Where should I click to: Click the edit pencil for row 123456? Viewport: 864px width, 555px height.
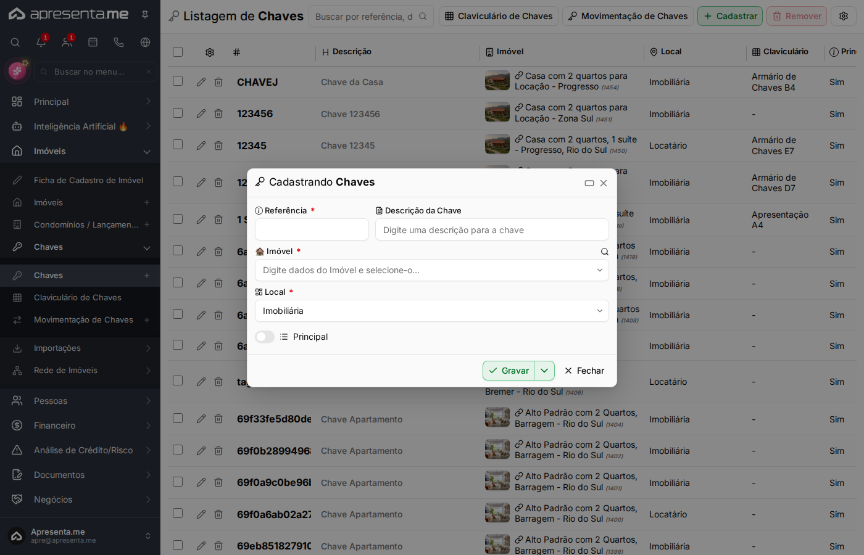click(x=201, y=113)
